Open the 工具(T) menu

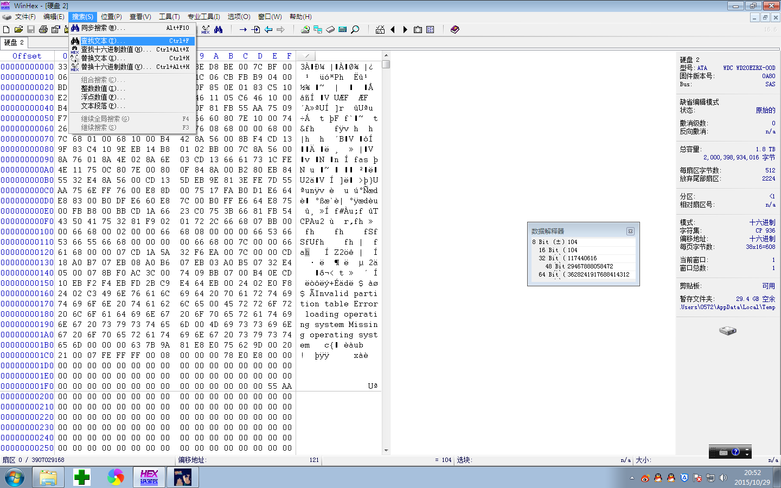point(169,17)
